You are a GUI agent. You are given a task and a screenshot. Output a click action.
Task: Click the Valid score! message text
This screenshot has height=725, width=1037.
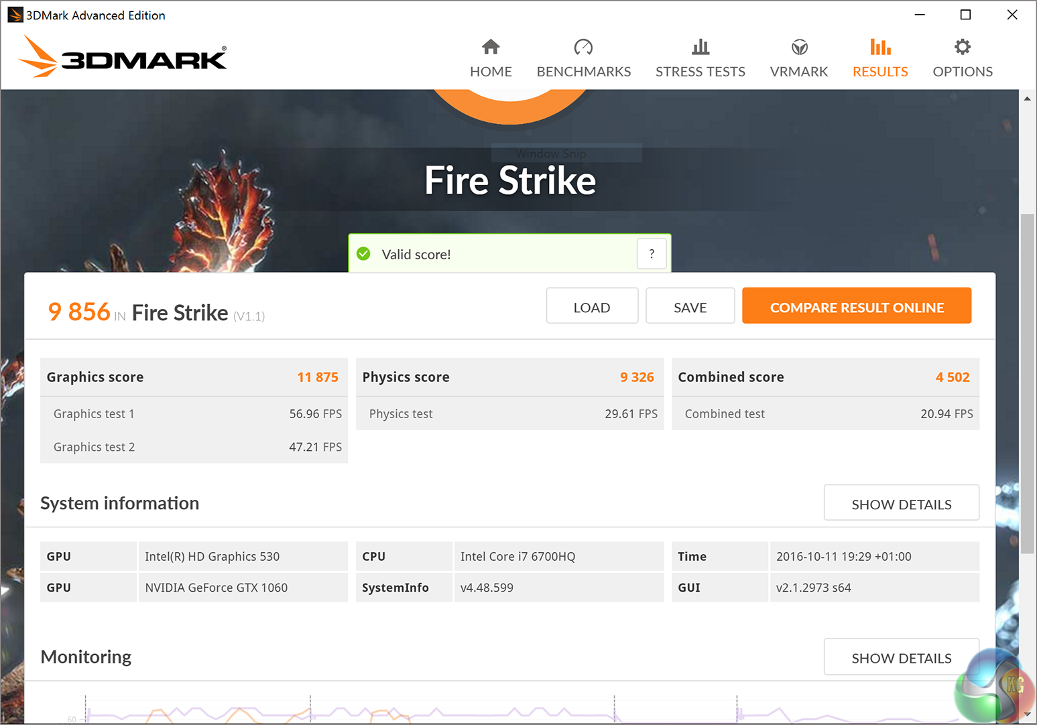(416, 255)
